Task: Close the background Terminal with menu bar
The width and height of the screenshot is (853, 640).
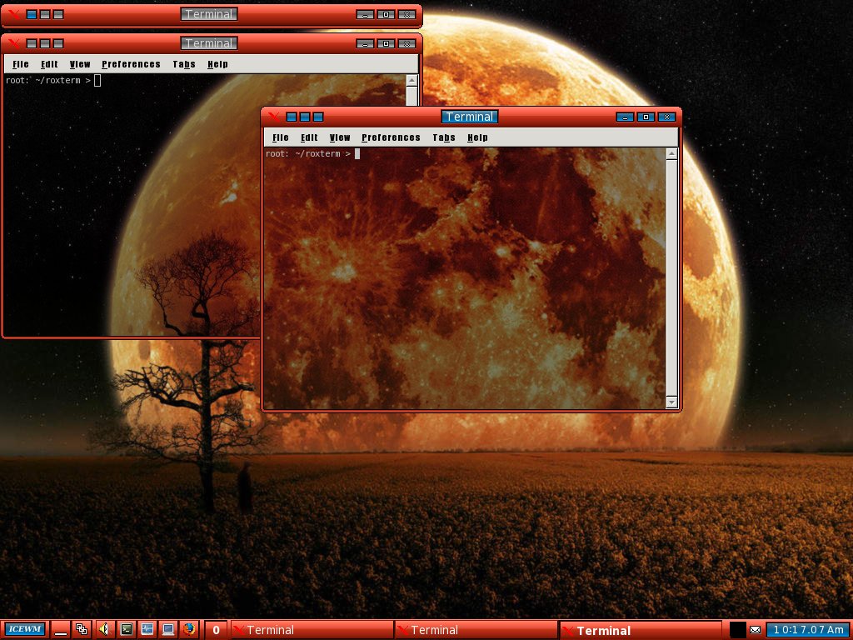Action: (407, 43)
